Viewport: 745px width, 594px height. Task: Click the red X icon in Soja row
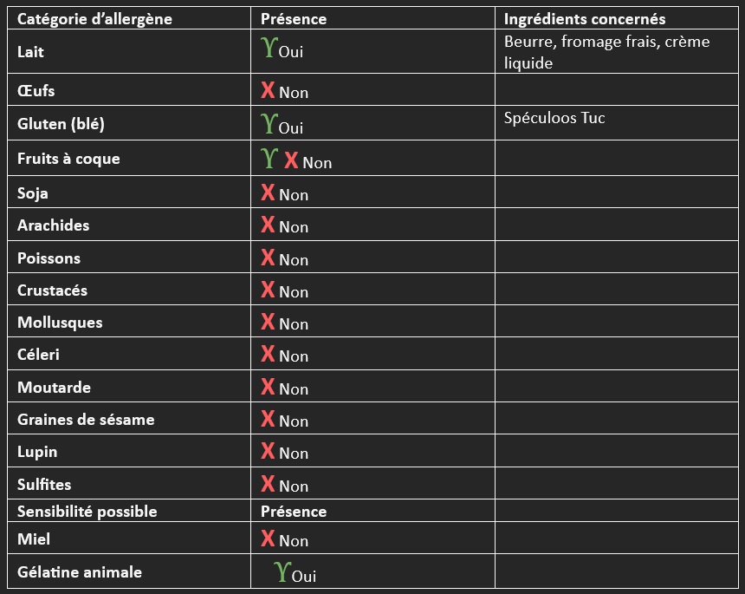(268, 193)
